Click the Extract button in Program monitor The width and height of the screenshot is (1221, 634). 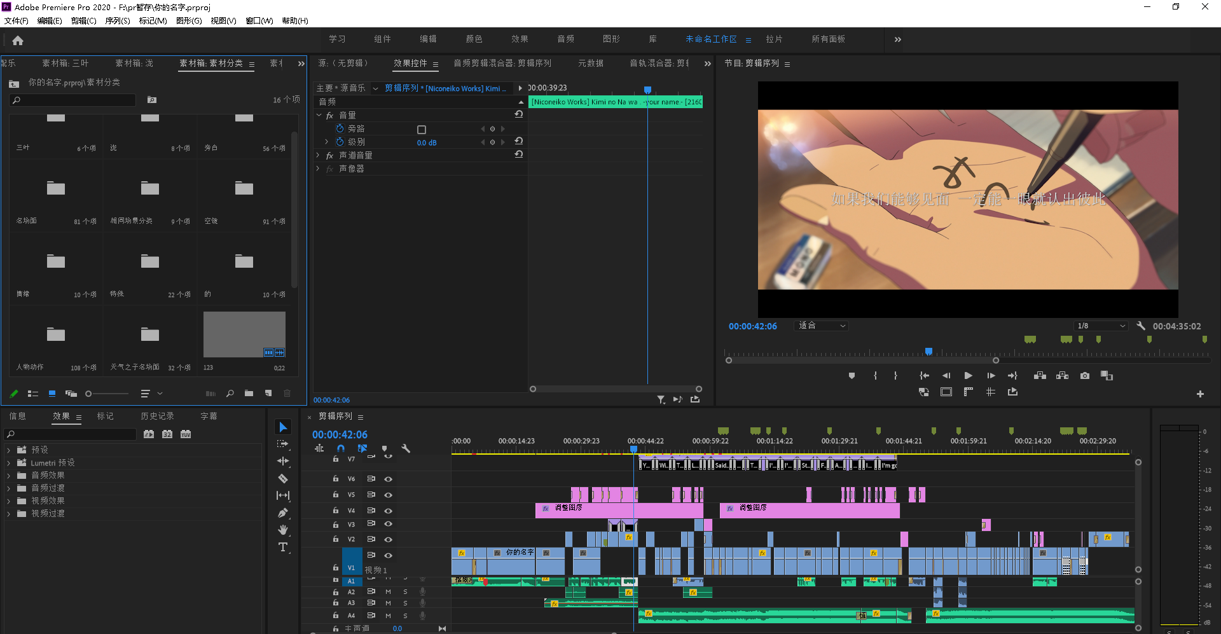tap(1063, 376)
